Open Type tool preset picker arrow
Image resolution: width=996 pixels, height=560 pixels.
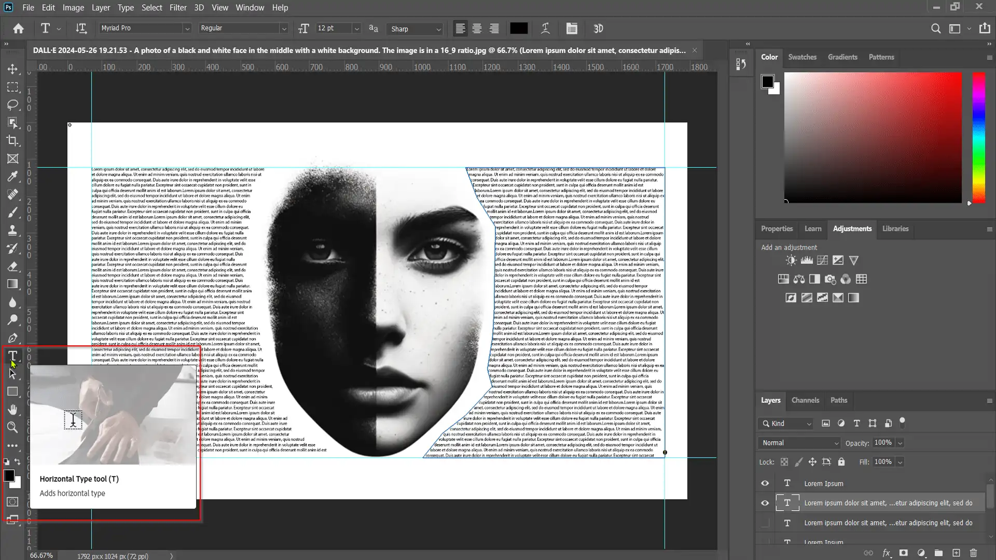59,29
